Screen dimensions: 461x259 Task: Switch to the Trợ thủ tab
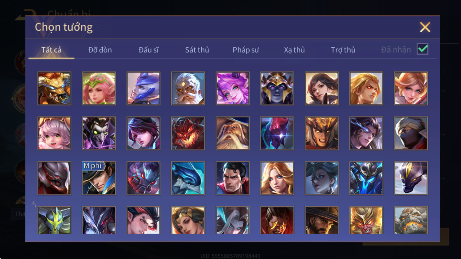[343, 50]
